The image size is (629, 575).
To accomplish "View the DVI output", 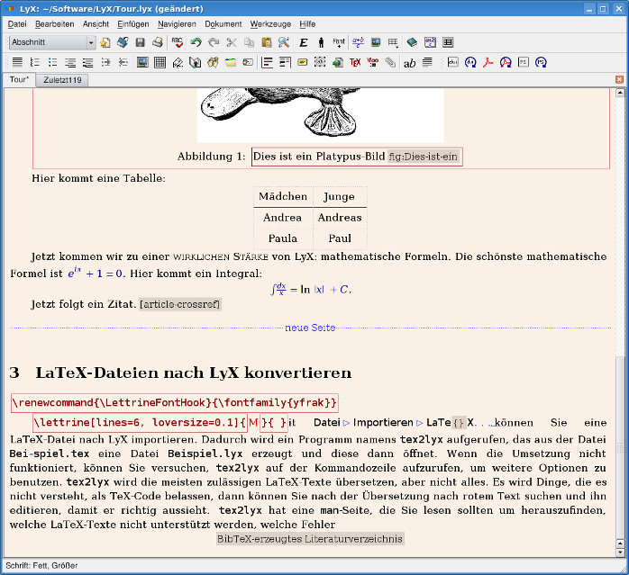I will [x=453, y=62].
